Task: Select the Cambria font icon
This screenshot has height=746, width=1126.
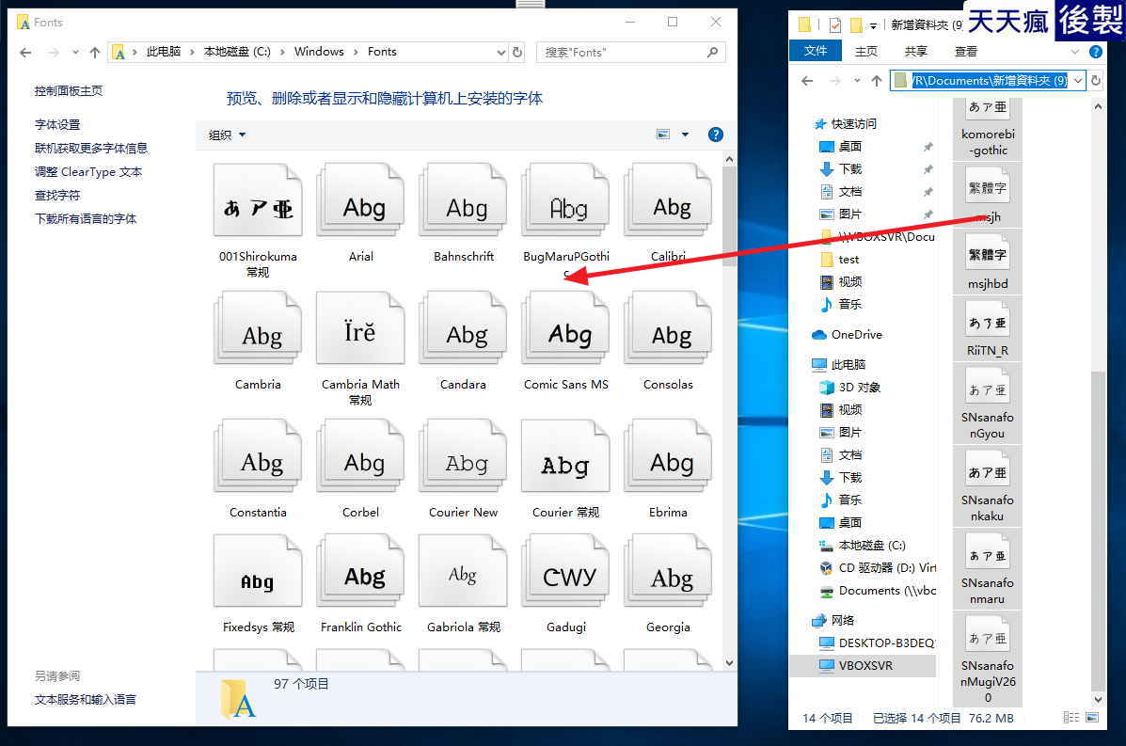Action: (x=258, y=329)
